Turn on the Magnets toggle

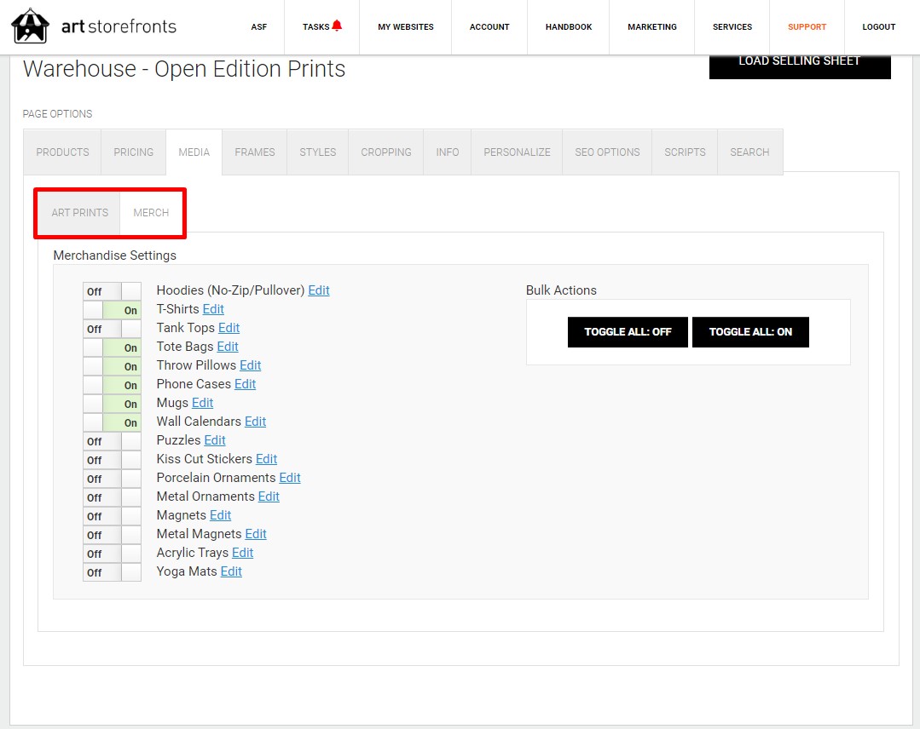pyautogui.click(x=112, y=516)
